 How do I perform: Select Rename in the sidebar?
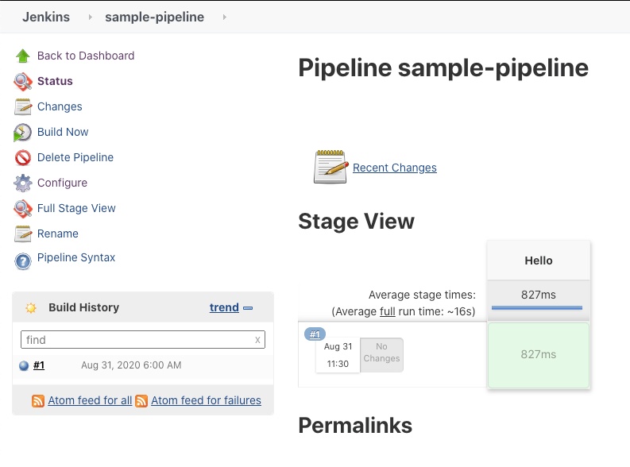(58, 234)
